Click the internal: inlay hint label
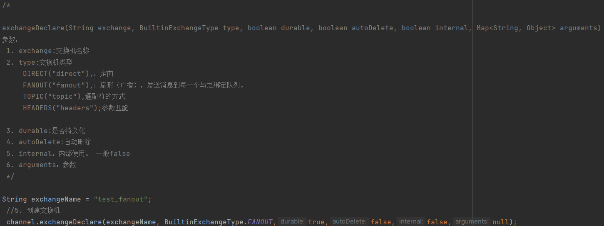Viewport: 604px width, 226px height. point(411,222)
